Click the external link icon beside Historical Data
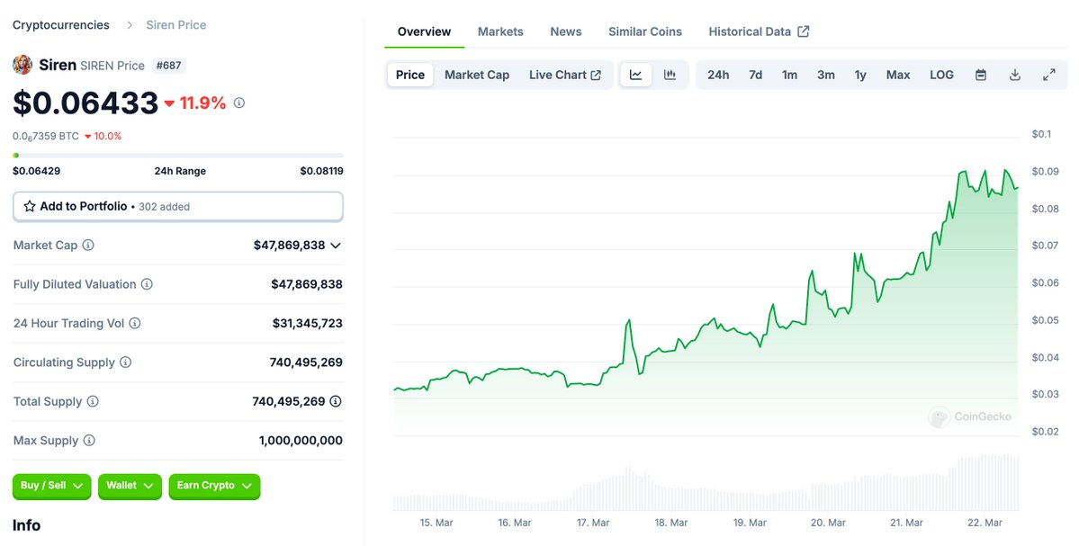1079x546 pixels. pyautogui.click(x=803, y=31)
